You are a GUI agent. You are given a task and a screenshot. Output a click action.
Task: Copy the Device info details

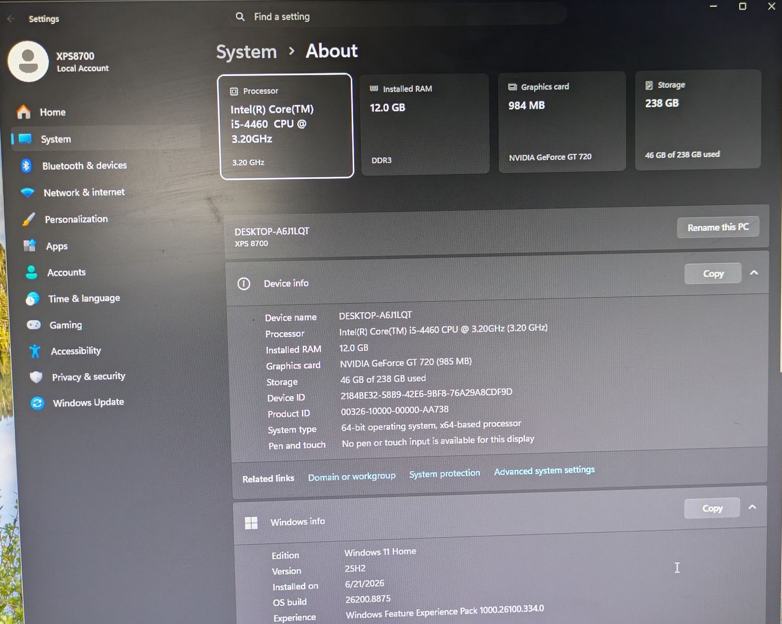pyautogui.click(x=713, y=274)
